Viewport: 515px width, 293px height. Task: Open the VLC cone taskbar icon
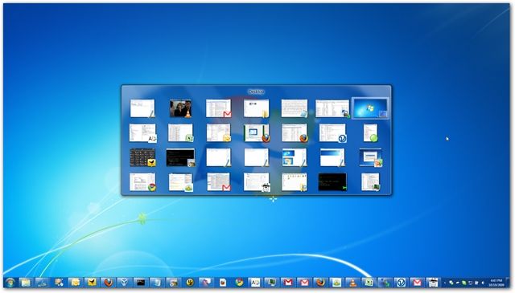(x=352, y=283)
